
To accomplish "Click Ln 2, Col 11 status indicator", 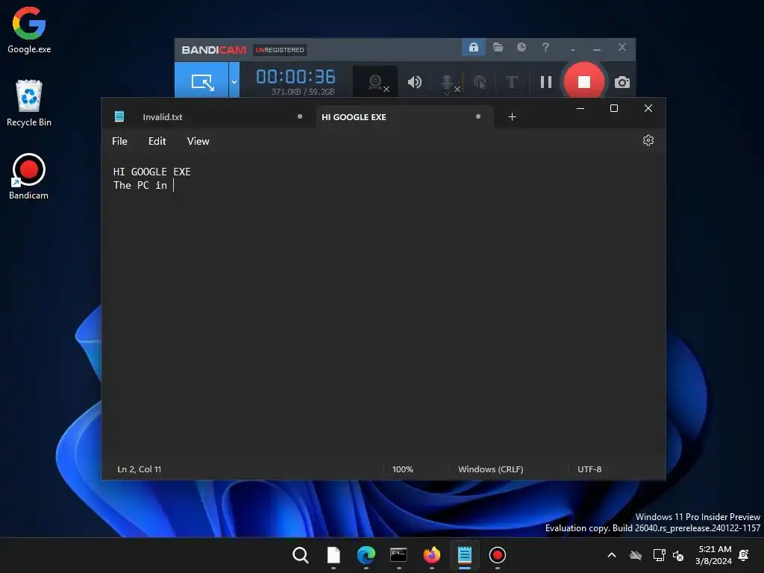I will [140, 469].
